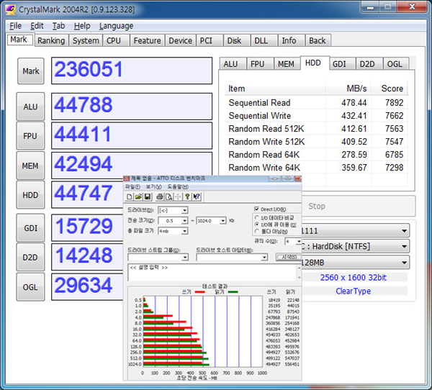
Task: Click the GDI benchmark button
Action: (x=30, y=228)
